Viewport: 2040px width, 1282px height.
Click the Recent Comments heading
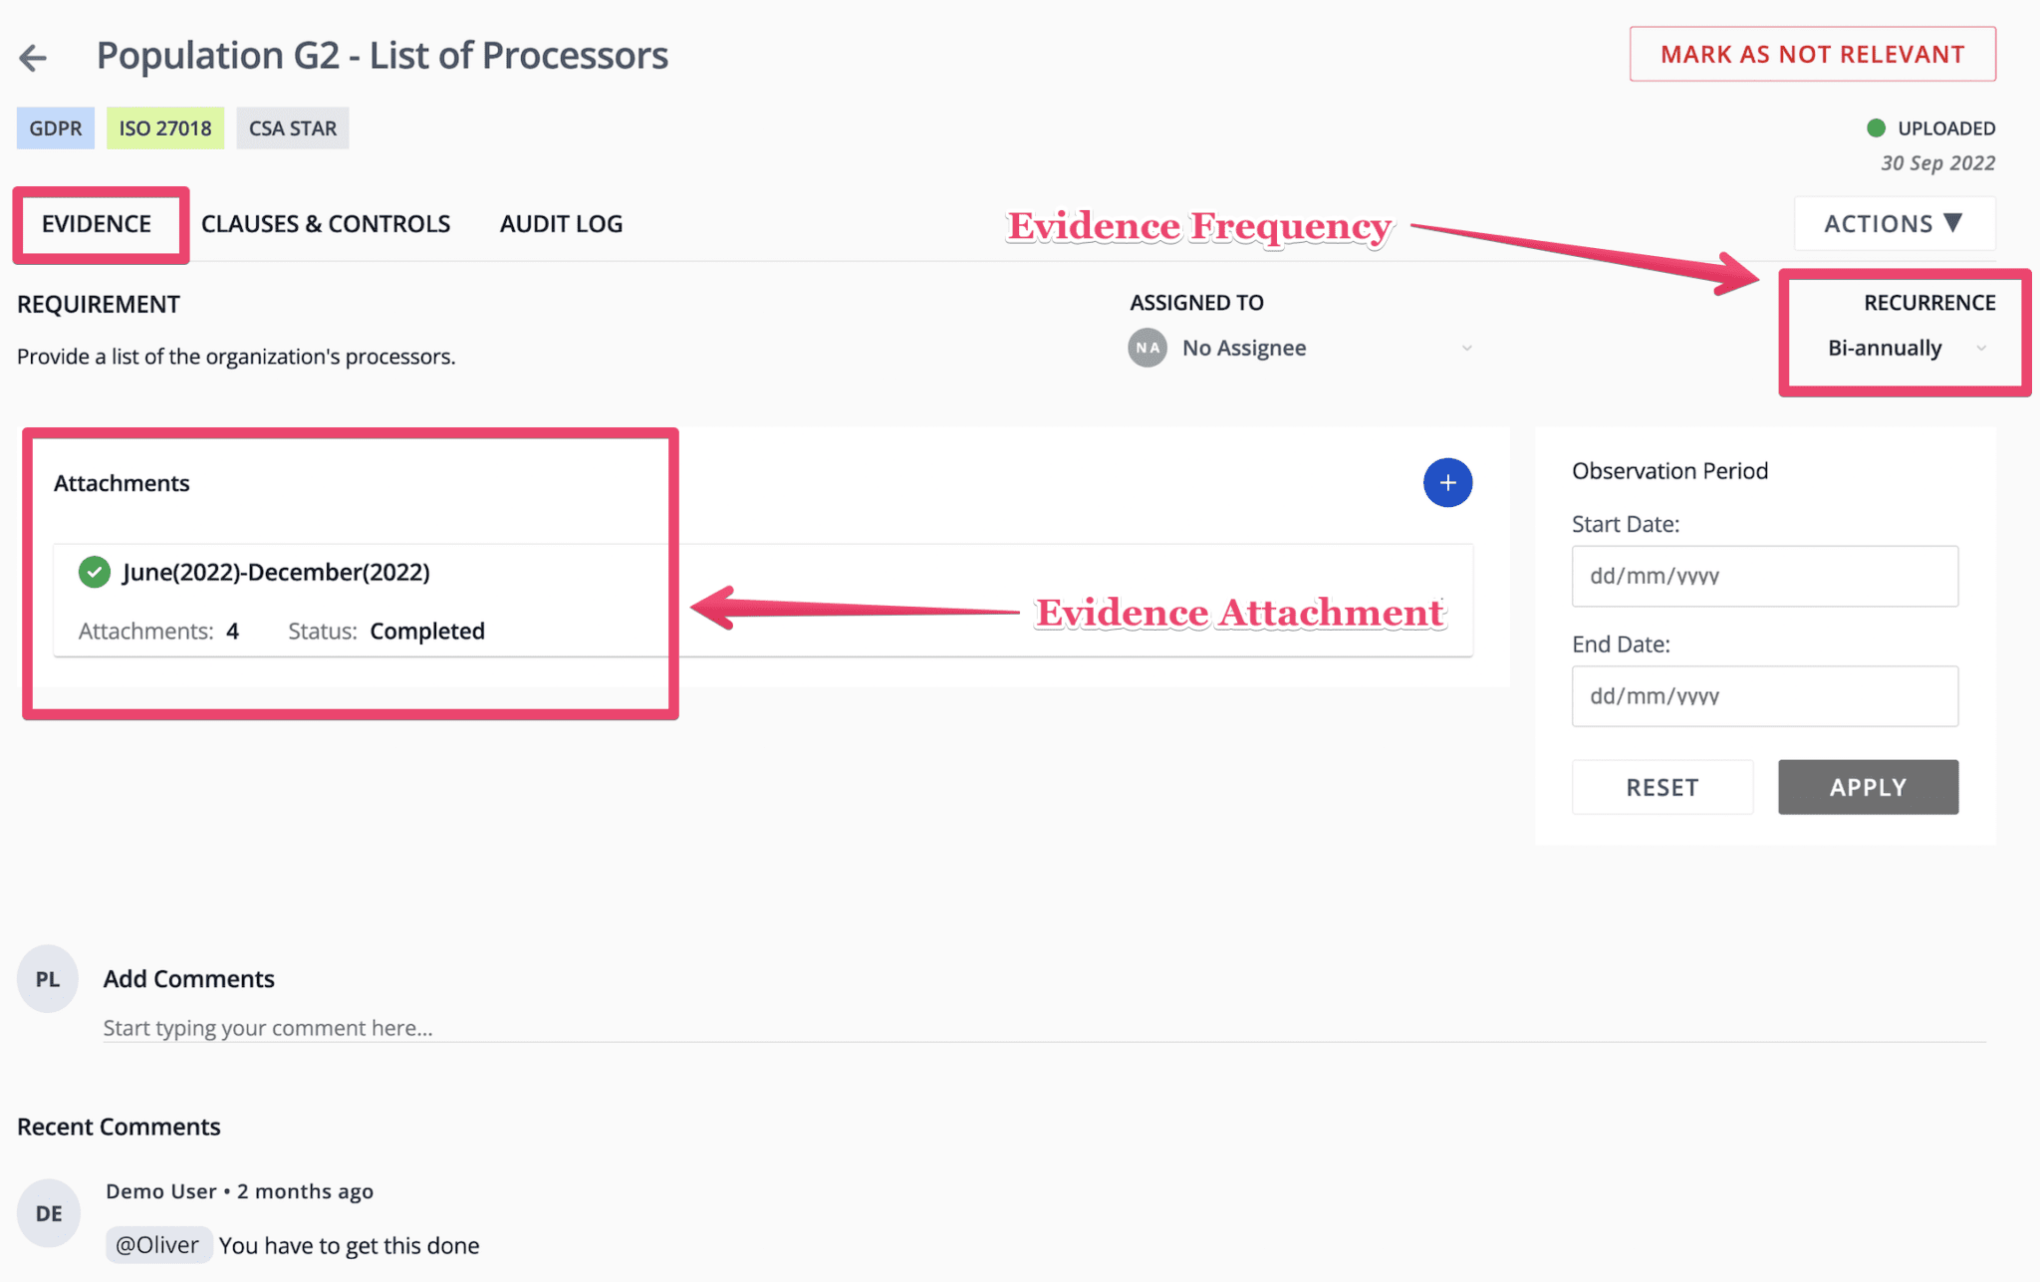point(119,1127)
